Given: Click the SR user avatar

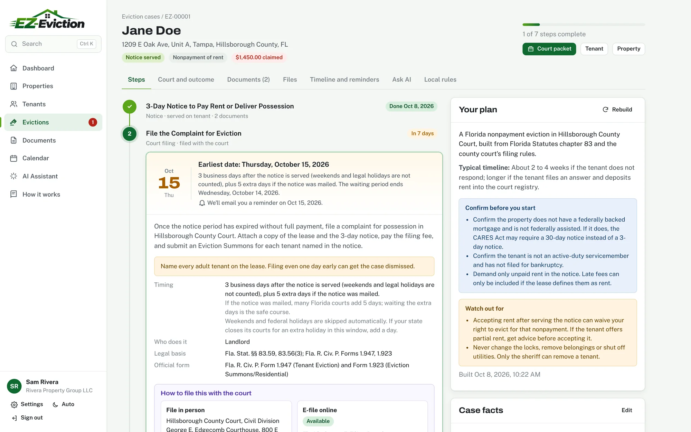Looking at the screenshot, I should pyautogui.click(x=14, y=386).
